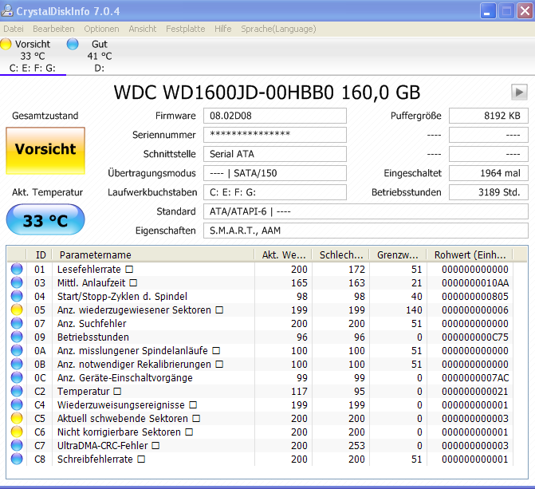535x489 pixels.
Task: Open the Datei menu
Action: (14, 29)
